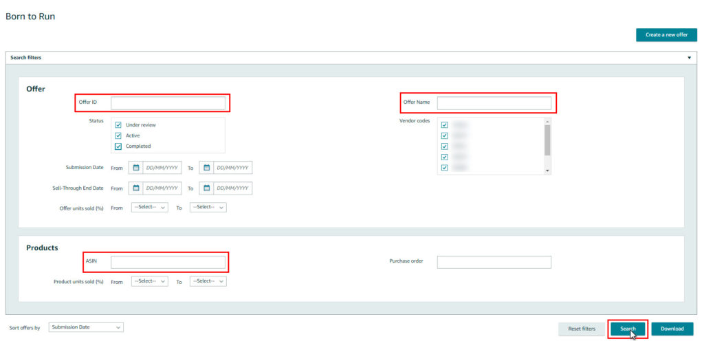Click the Products section heading
704x341 pixels.
click(x=42, y=247)
